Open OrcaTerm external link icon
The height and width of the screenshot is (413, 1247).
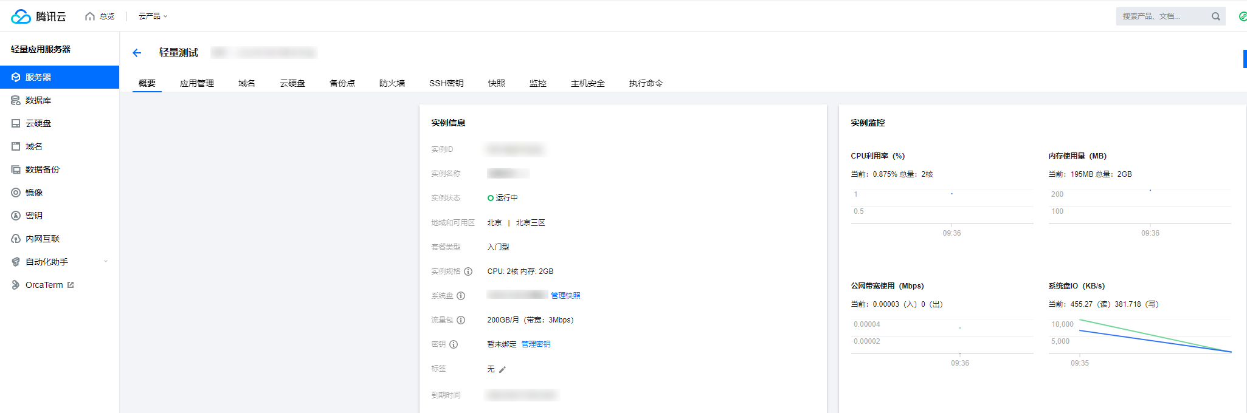point(71,285)
